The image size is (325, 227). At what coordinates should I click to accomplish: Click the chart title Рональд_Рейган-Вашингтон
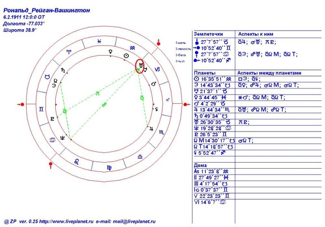(47, 10)
